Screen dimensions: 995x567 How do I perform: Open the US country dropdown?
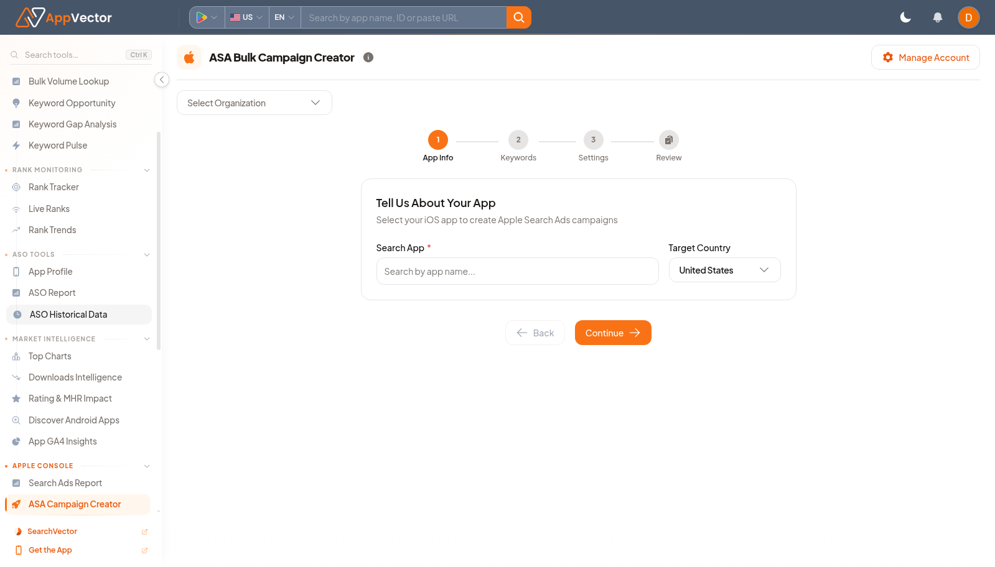pyautogui.click(x=246, y=17)
